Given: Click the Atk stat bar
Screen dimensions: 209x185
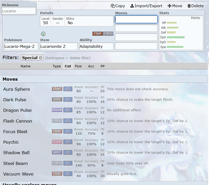Looking at the screenshot, I should [x=172, y=27].
